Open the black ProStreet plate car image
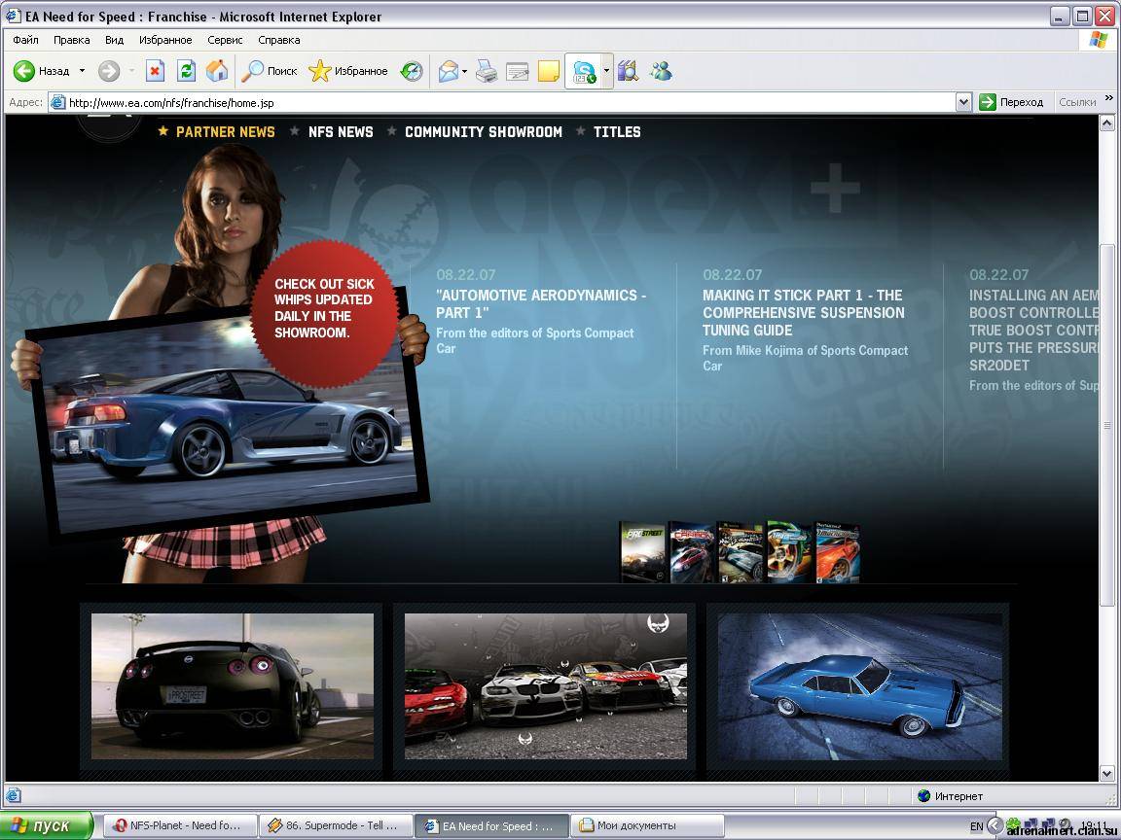Viewport: 1121px width, 840px height. (x=233, y=685)
